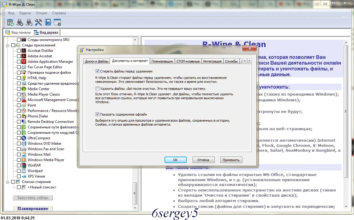Click tree panel scroll up arrow
This screenshot has height=220, width=354.
click(x=135, y=40)
